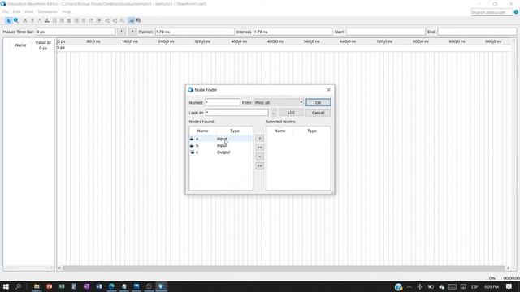This screenshot has height=292, width=520.
Task: Open the Simulation menu
Action: [48, 11]
